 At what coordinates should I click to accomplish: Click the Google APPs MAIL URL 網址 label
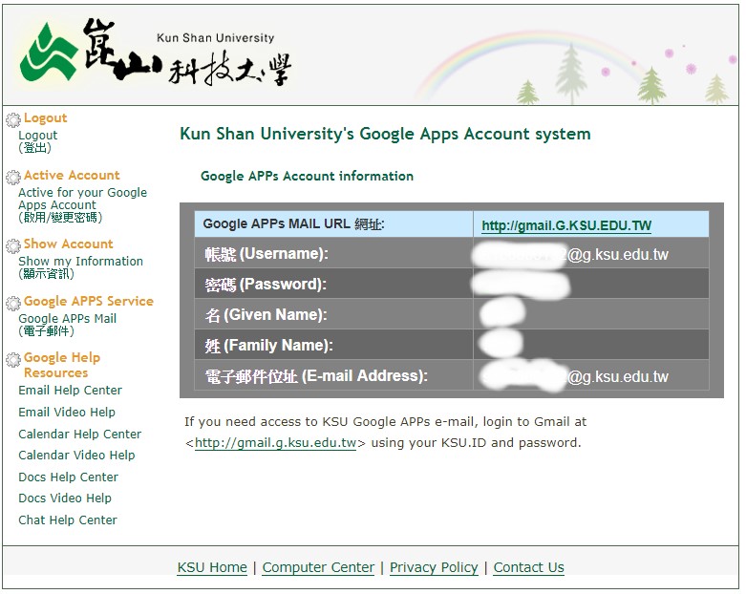[334, 224]
